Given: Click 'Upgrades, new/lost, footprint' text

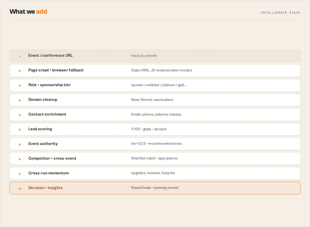Looking at the screenshot, I should (x=153, y=173).
